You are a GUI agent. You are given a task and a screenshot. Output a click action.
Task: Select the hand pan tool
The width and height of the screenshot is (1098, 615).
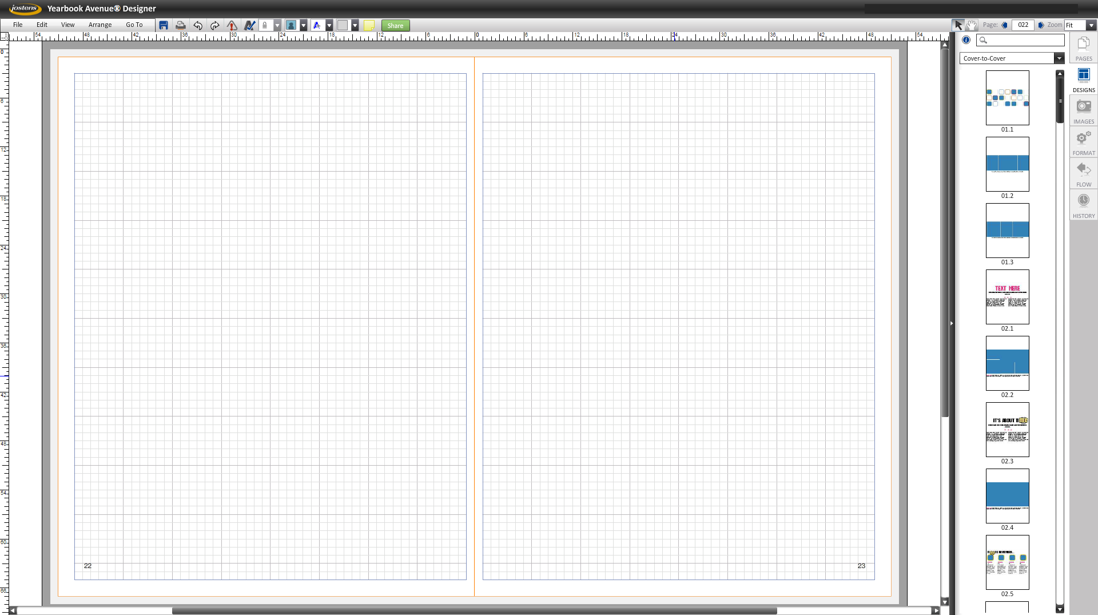[972, 25]
